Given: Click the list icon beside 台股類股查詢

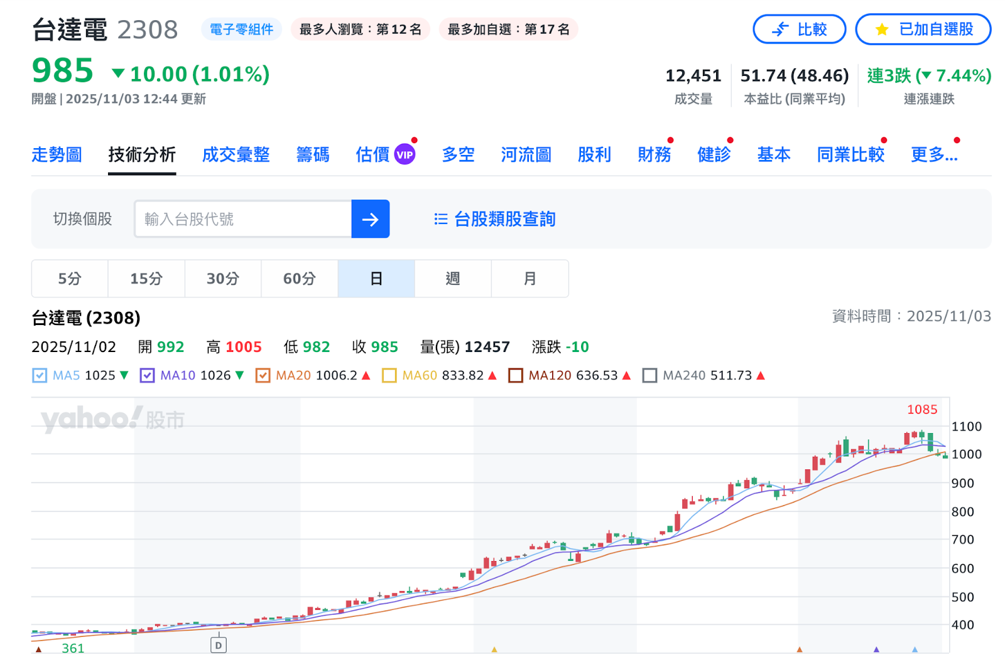Looking at the screenshot, I should (440, 219).
